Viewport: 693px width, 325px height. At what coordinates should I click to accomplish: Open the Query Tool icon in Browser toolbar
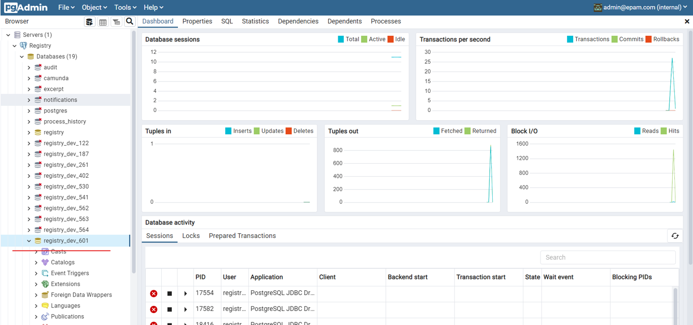coord(90,22)
